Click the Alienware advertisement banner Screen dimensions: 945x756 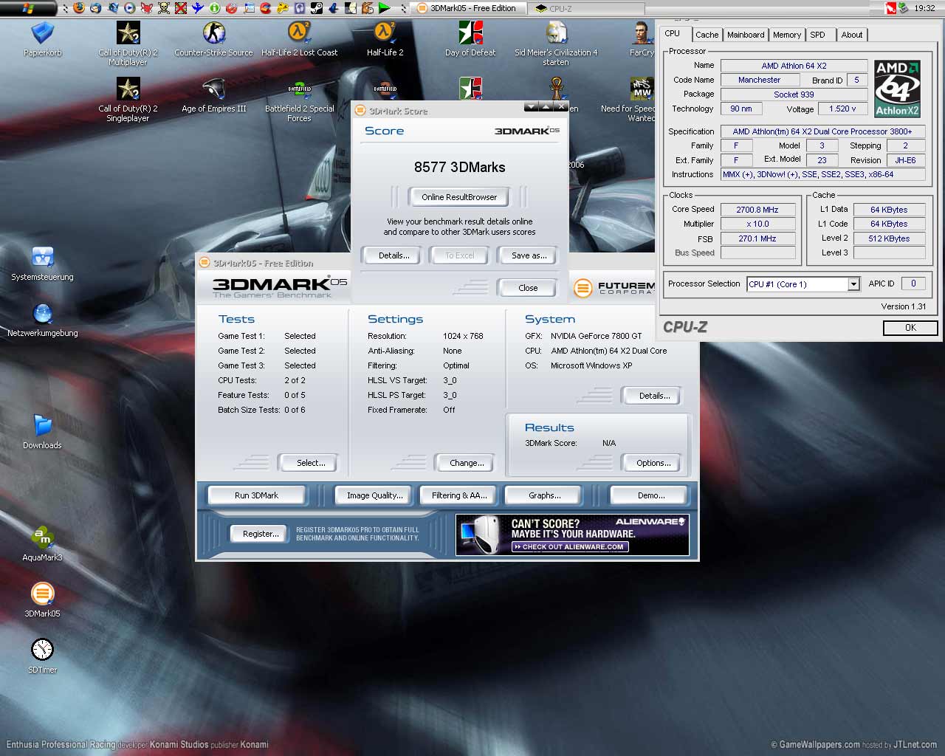pyautogui.click(x=572, y=535)
